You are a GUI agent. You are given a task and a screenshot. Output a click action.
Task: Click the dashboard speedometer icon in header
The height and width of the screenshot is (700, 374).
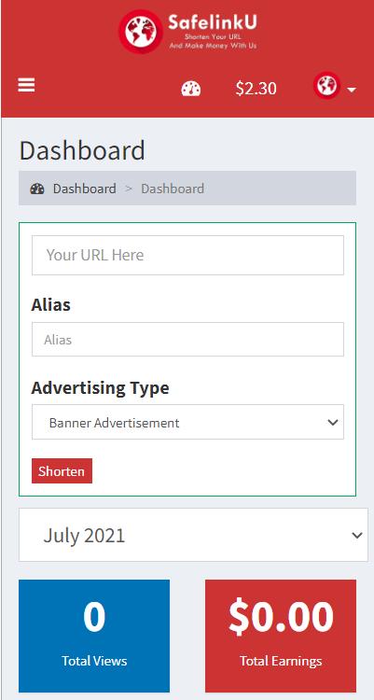click(191, 89)
